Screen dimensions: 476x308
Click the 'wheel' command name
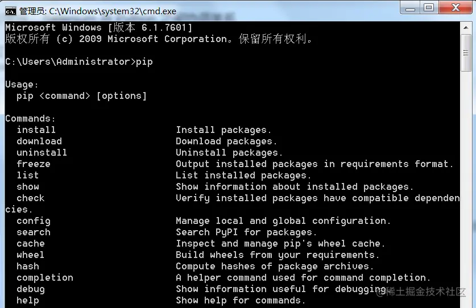30,255
